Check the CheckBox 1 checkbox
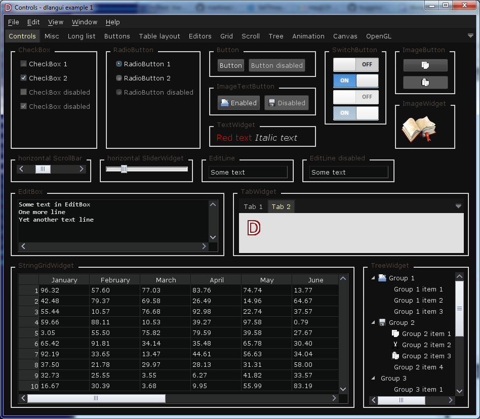The image size is (480, 419). pyautogui.click(x=23, y=64)
